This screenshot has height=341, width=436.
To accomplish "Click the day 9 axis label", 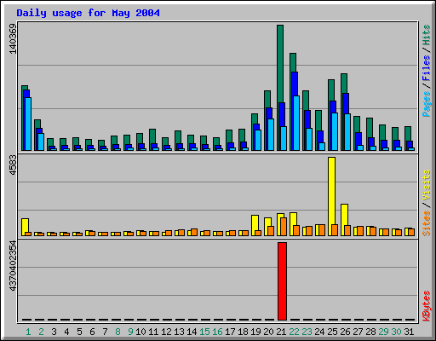I will [x=130, y=332].
